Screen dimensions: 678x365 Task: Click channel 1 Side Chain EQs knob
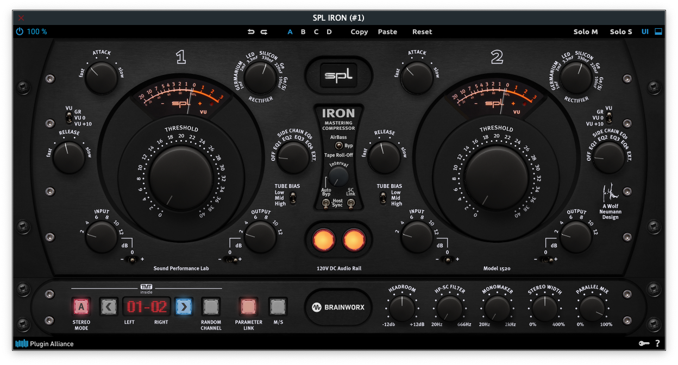pos(293,158)
